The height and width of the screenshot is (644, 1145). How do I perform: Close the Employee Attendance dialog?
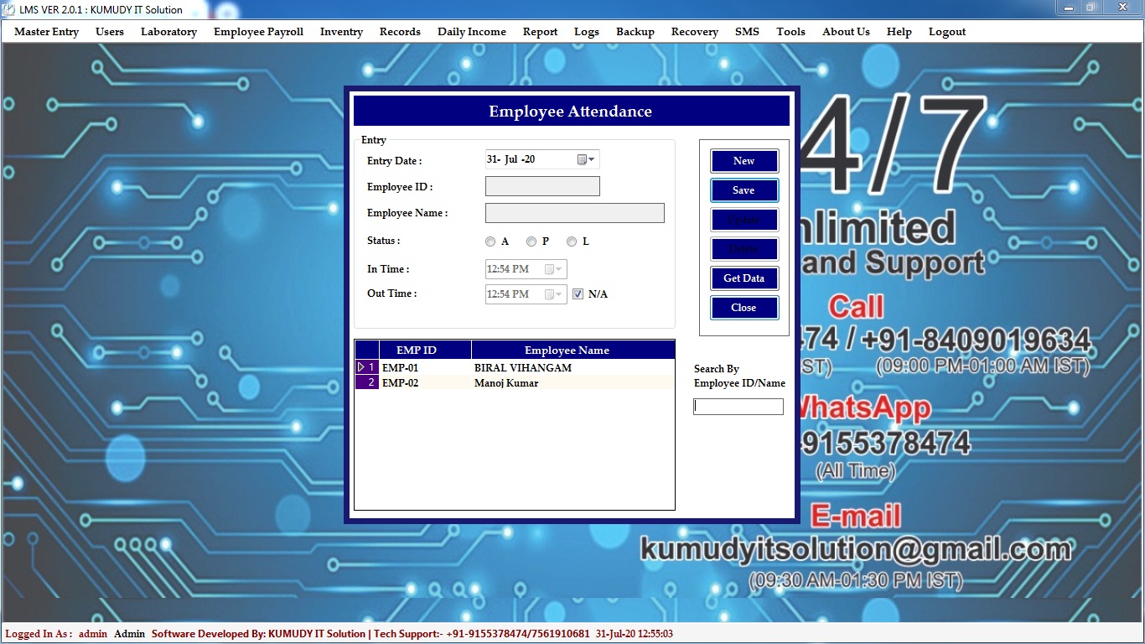click(743, 308)
